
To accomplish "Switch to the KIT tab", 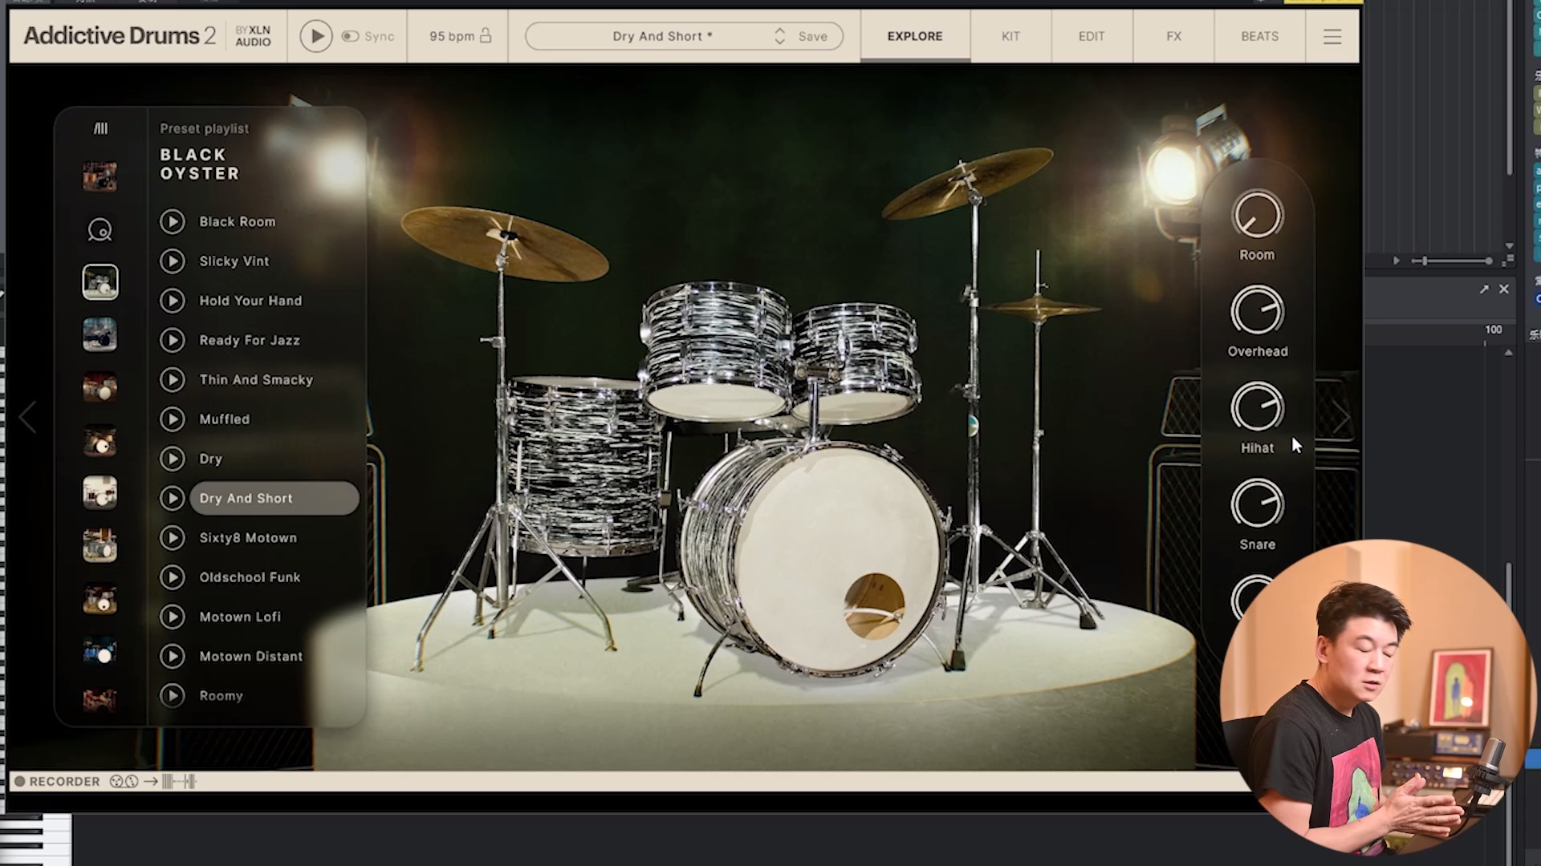I will (x=1010, y=36).
